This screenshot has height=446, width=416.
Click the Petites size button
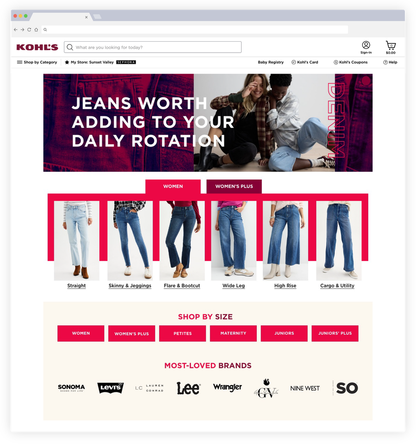182,334
